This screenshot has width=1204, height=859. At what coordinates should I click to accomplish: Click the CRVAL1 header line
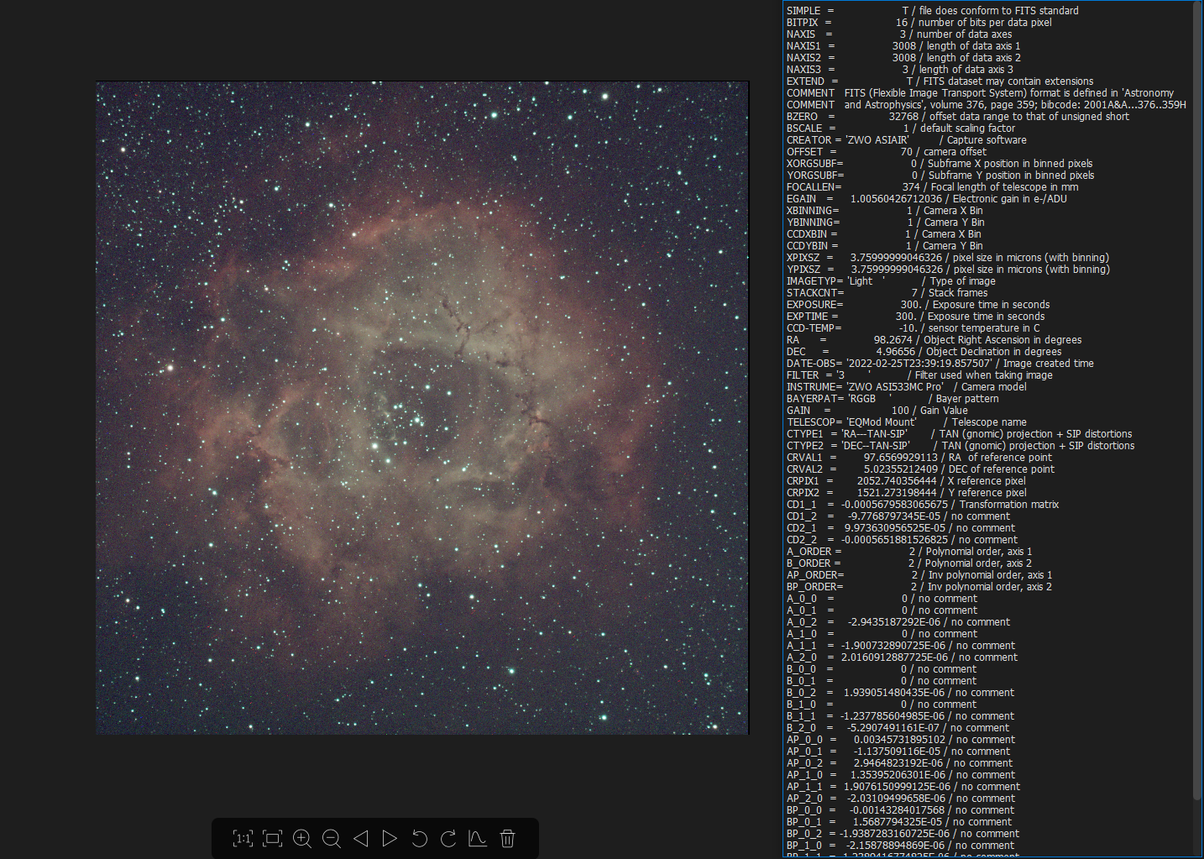(919, 458)
